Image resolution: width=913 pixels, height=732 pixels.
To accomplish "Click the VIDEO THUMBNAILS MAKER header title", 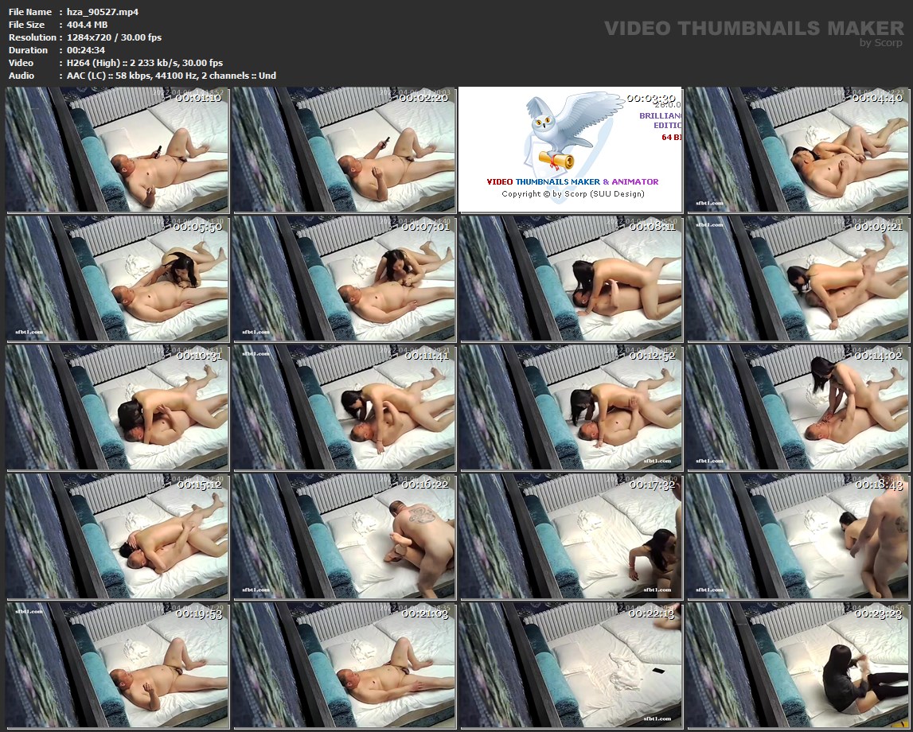I will click(x=754, y=29).
